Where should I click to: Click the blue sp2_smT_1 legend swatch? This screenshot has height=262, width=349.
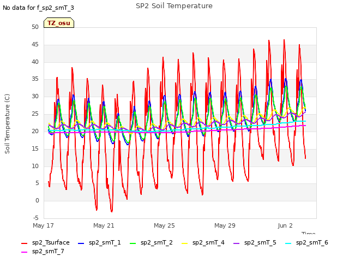81,243
